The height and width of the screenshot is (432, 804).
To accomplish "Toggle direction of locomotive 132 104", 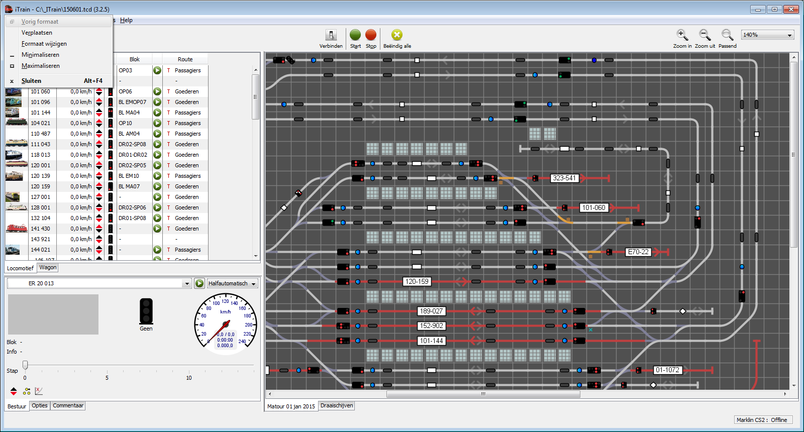I will click(x=99, y=218).
